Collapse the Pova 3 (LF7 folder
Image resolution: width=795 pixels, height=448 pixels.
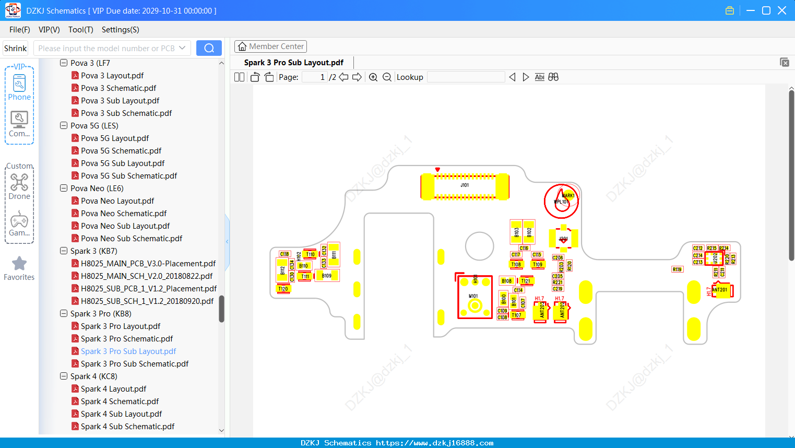(64, 63)
